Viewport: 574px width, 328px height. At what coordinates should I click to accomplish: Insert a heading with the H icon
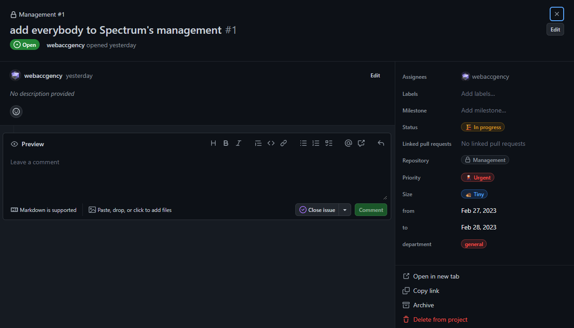tap(213, 144)
